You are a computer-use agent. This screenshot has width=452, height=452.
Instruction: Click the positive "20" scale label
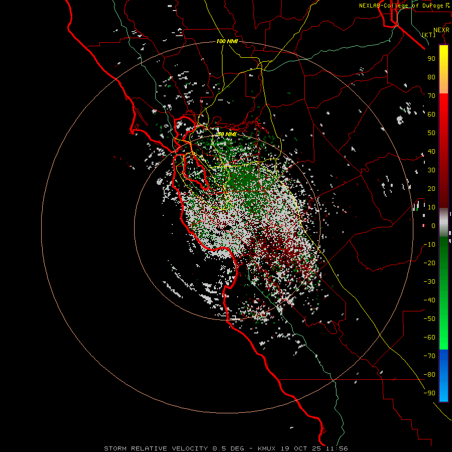(x=431, y=188)
